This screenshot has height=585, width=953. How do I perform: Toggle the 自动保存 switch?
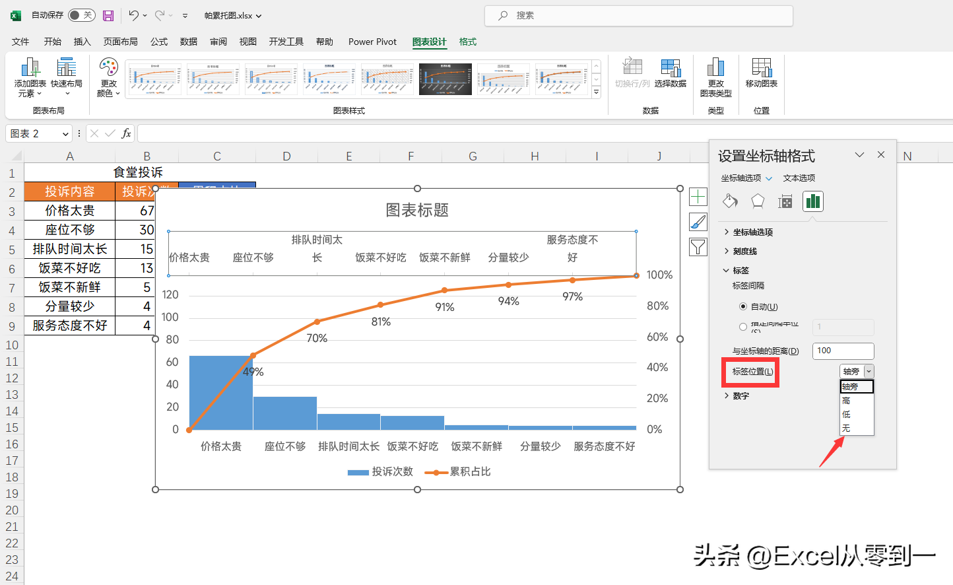coord(81,15)
